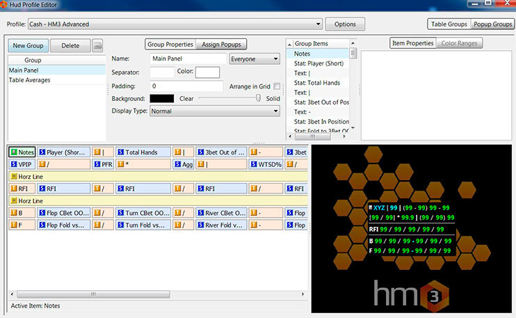The height and width of the screenshot is (318, 516).
Task: Select the Turn Fold vs... stat cell
Action: (x=143, y=225)
